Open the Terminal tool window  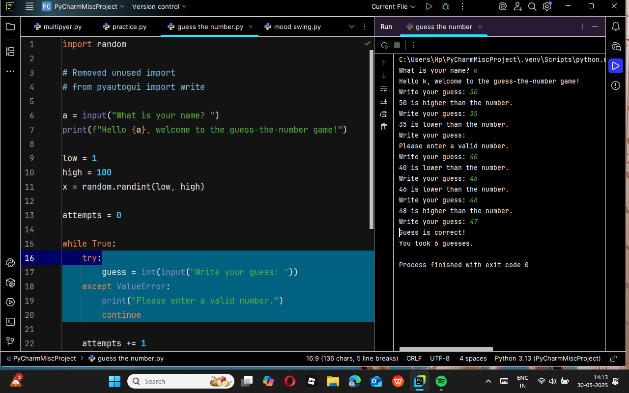click(10, 322)
